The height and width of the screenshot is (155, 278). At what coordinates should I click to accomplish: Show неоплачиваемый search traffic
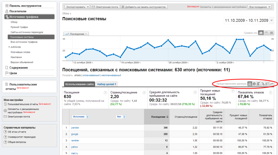[111, 75]
